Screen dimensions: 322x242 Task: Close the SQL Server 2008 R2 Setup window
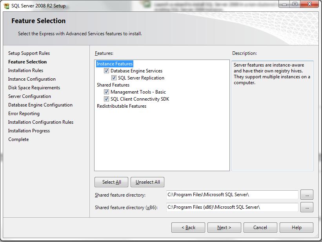(309, 4)
